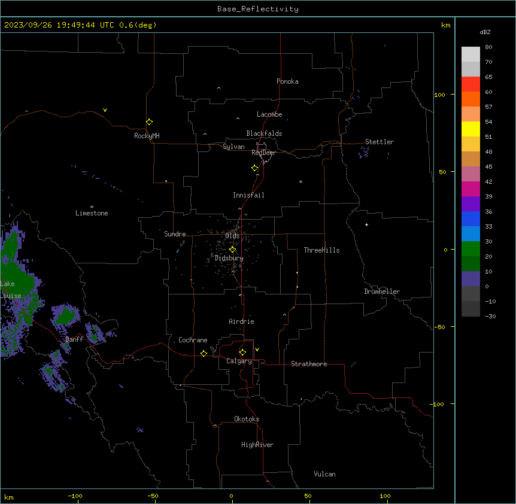Click the Vulcan label
The width and height of the screenshot is (516, 504).
(x=325, y=474)
